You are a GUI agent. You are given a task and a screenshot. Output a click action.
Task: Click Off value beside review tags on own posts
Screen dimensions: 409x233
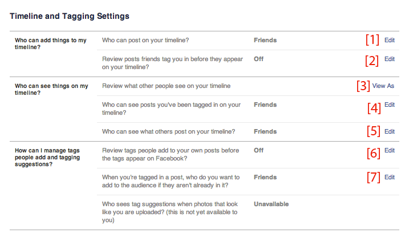click(259, 151)
